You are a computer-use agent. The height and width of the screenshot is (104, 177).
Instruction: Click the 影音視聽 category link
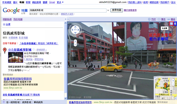point(23,38)
